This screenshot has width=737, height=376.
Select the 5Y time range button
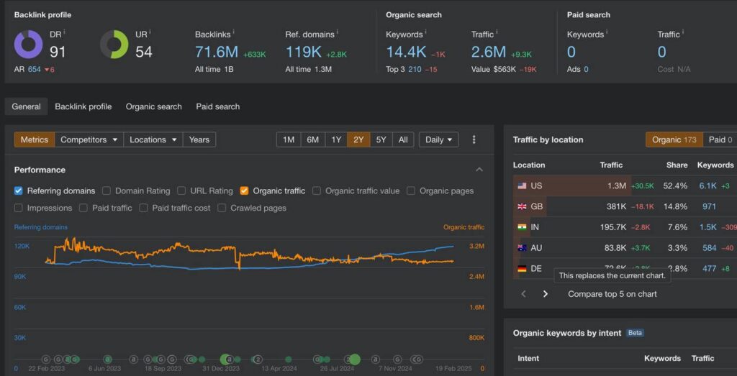(x=381, y=139)
